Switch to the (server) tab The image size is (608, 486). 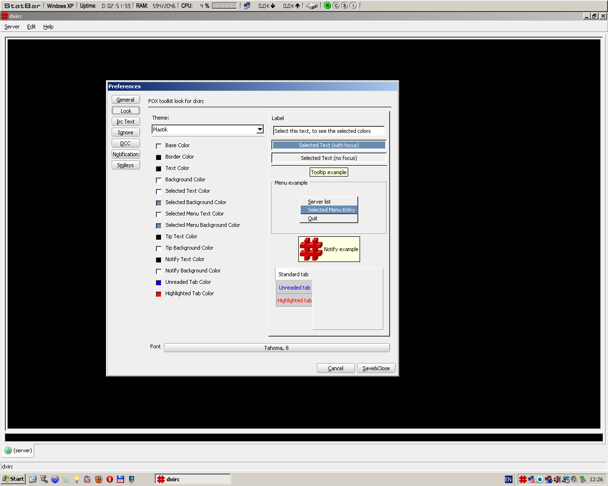pyautogui.click(x=19, y=450)
